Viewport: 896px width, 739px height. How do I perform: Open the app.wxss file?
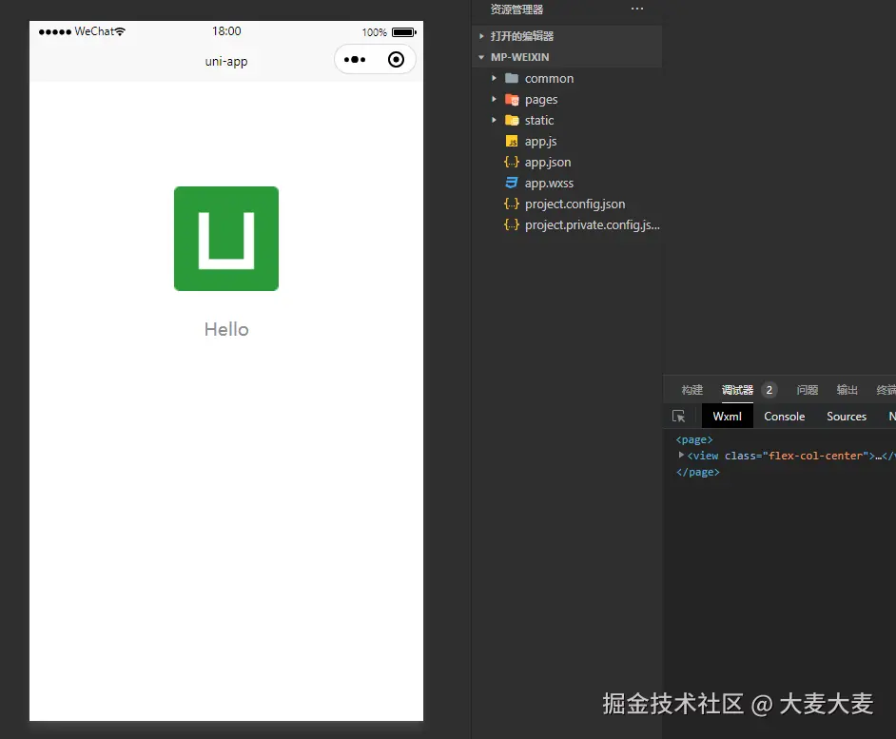(549, 183)
